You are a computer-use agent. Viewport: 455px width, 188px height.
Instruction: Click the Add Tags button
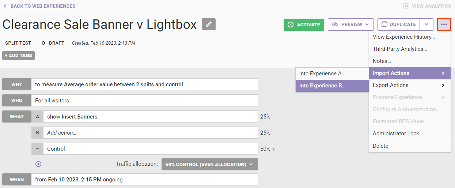[x=18, y=56]
